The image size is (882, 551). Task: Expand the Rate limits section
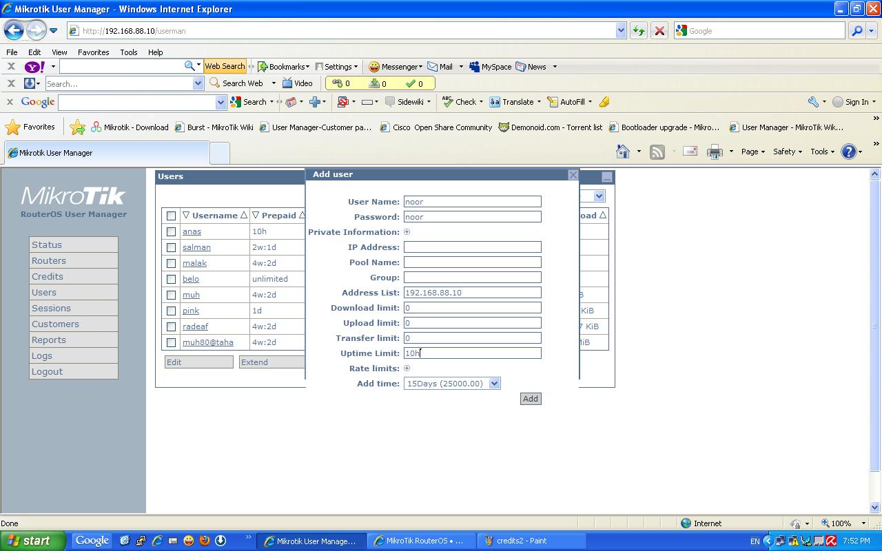(407, 368)
